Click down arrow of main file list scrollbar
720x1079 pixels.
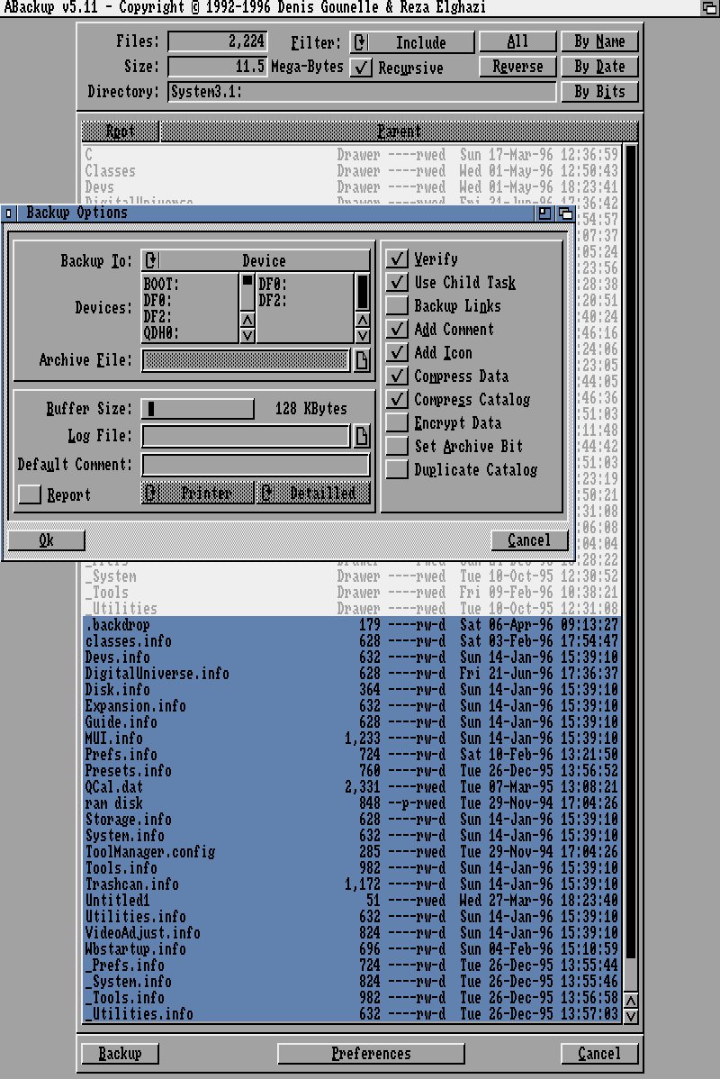631,1016
